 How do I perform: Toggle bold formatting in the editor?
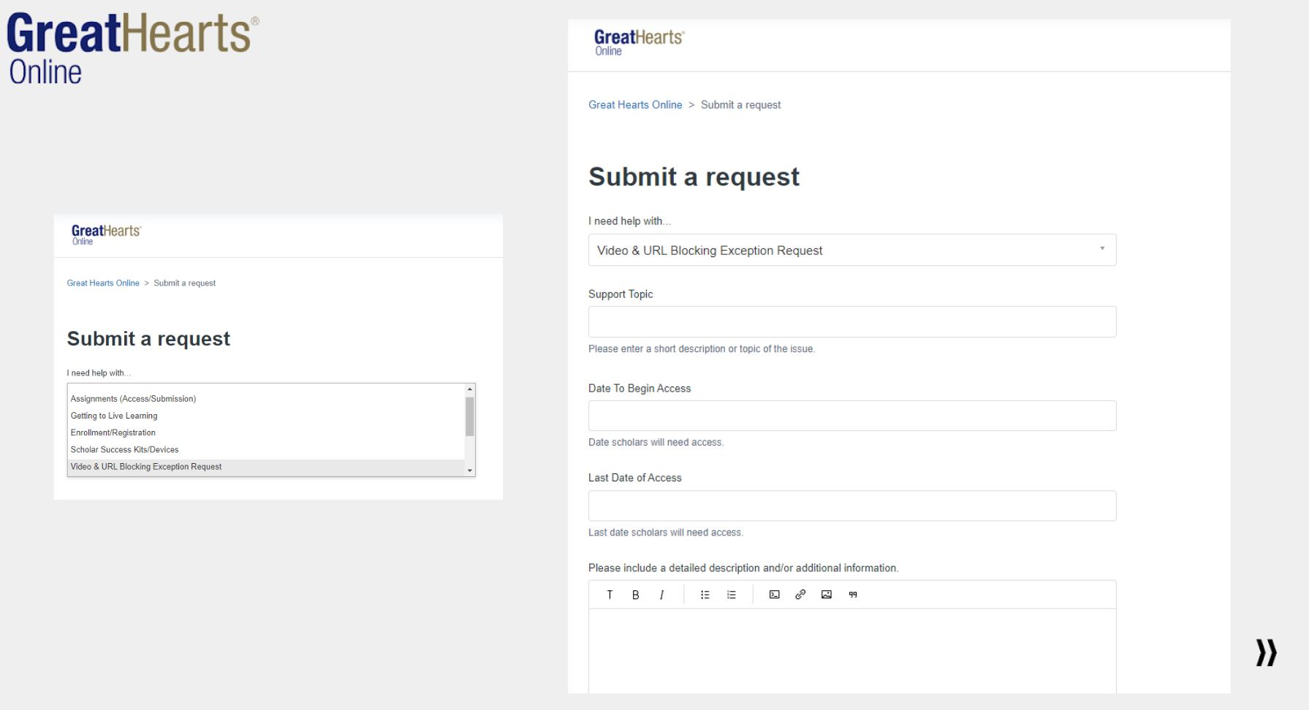click(x=636, y=595)
